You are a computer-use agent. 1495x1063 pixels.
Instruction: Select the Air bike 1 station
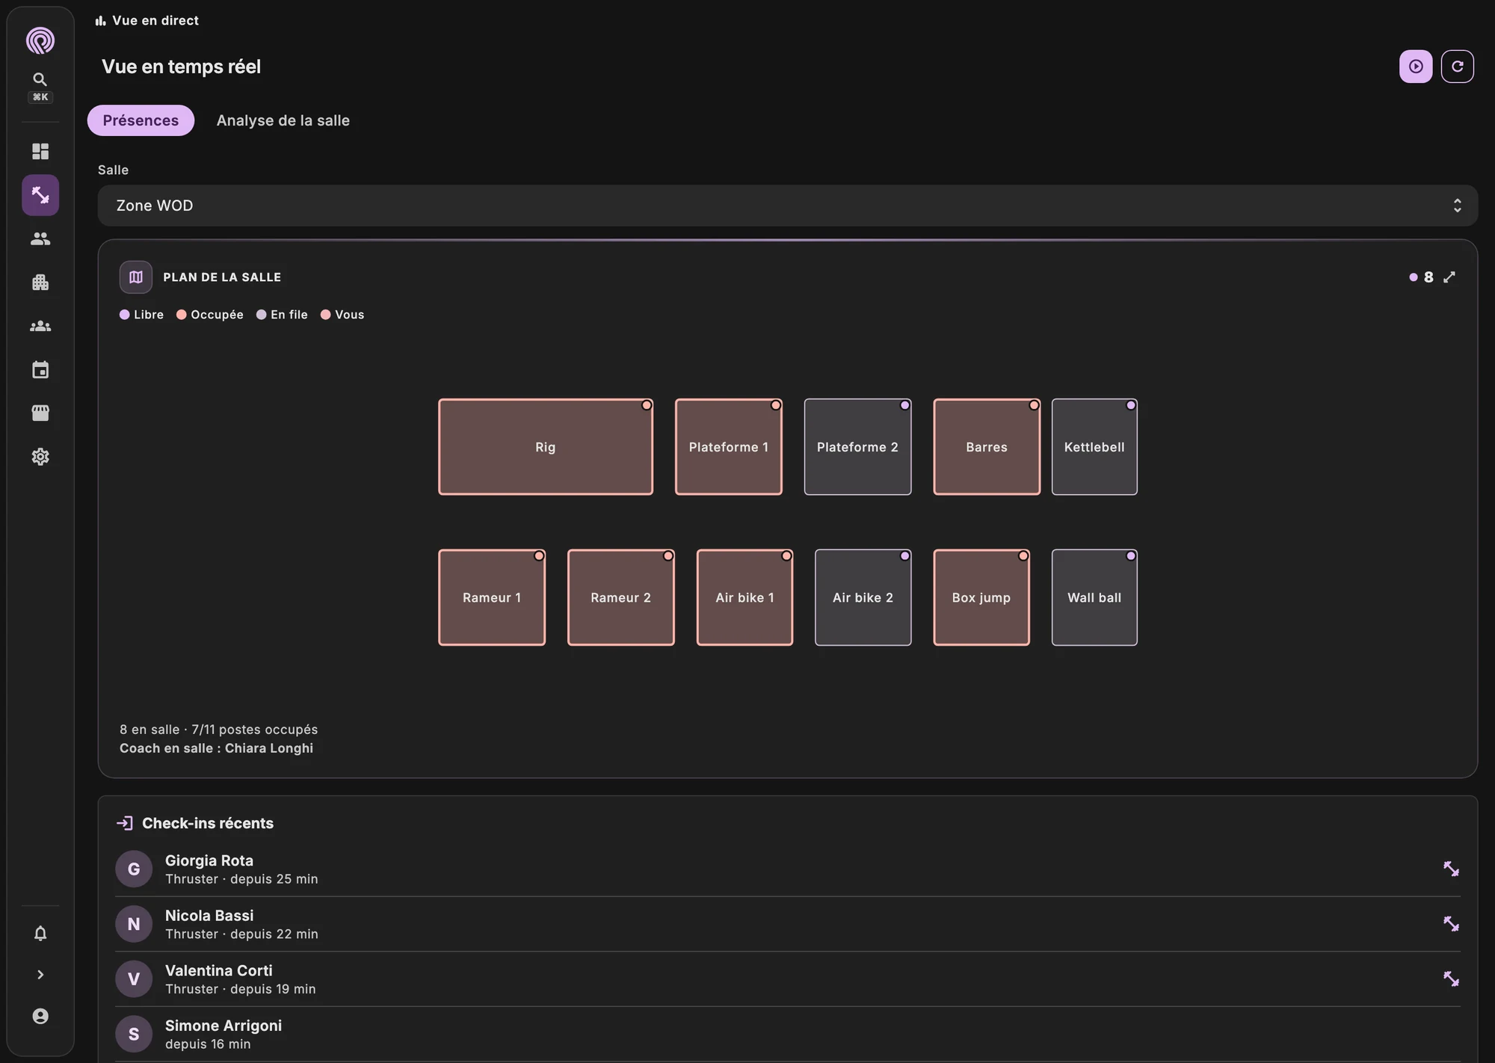coord(745,598)
